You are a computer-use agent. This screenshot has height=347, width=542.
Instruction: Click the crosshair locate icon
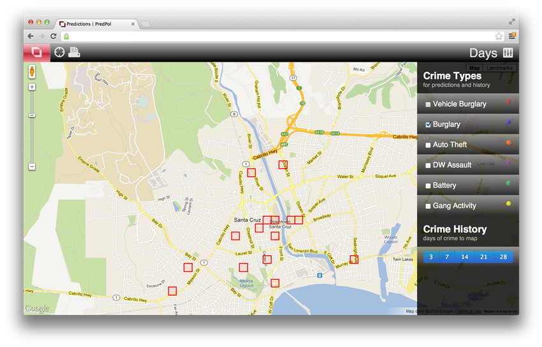point(59,52)
